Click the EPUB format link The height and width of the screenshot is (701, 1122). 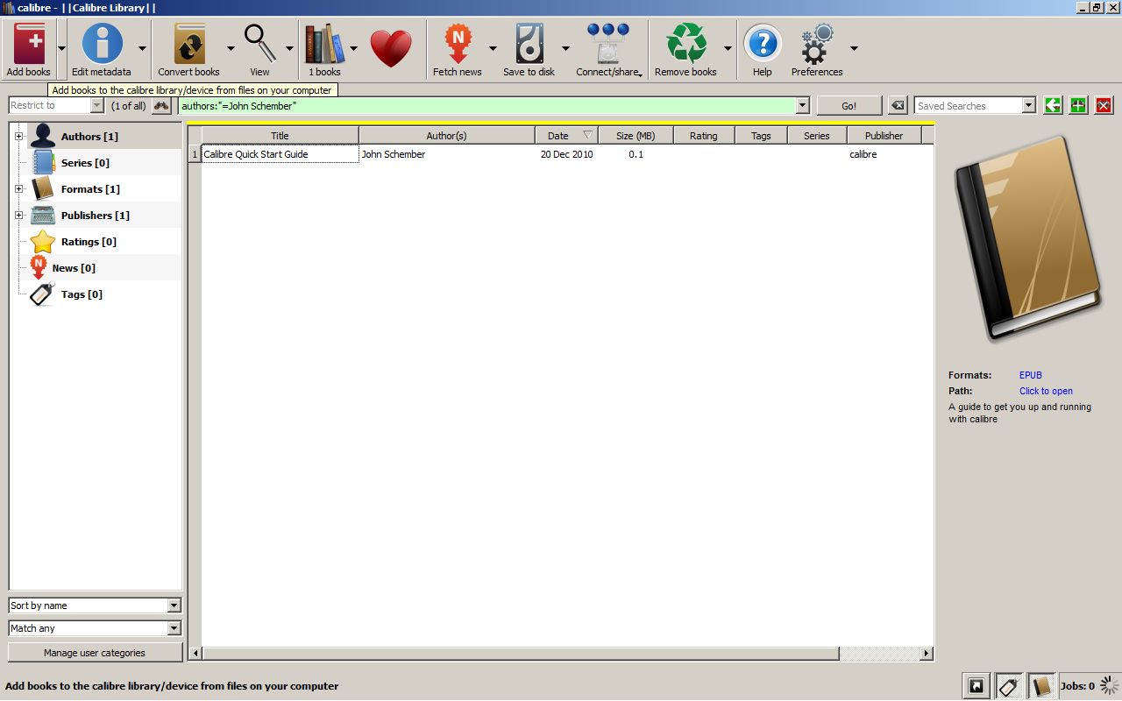(1031, 375)
